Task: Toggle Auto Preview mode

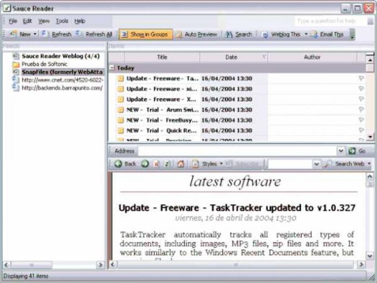Action: [x=196, y=34]
